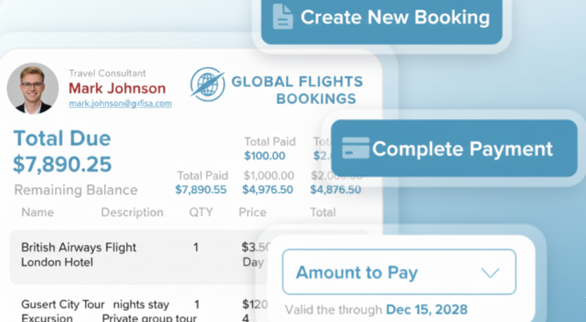Open the mark.johnson email link
This screenshot has height=322, width=586.
coord(120,104)
